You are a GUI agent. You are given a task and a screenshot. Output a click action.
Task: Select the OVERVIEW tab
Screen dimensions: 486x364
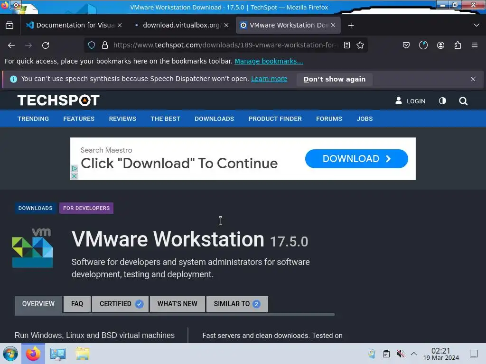(x=38, y=304)
